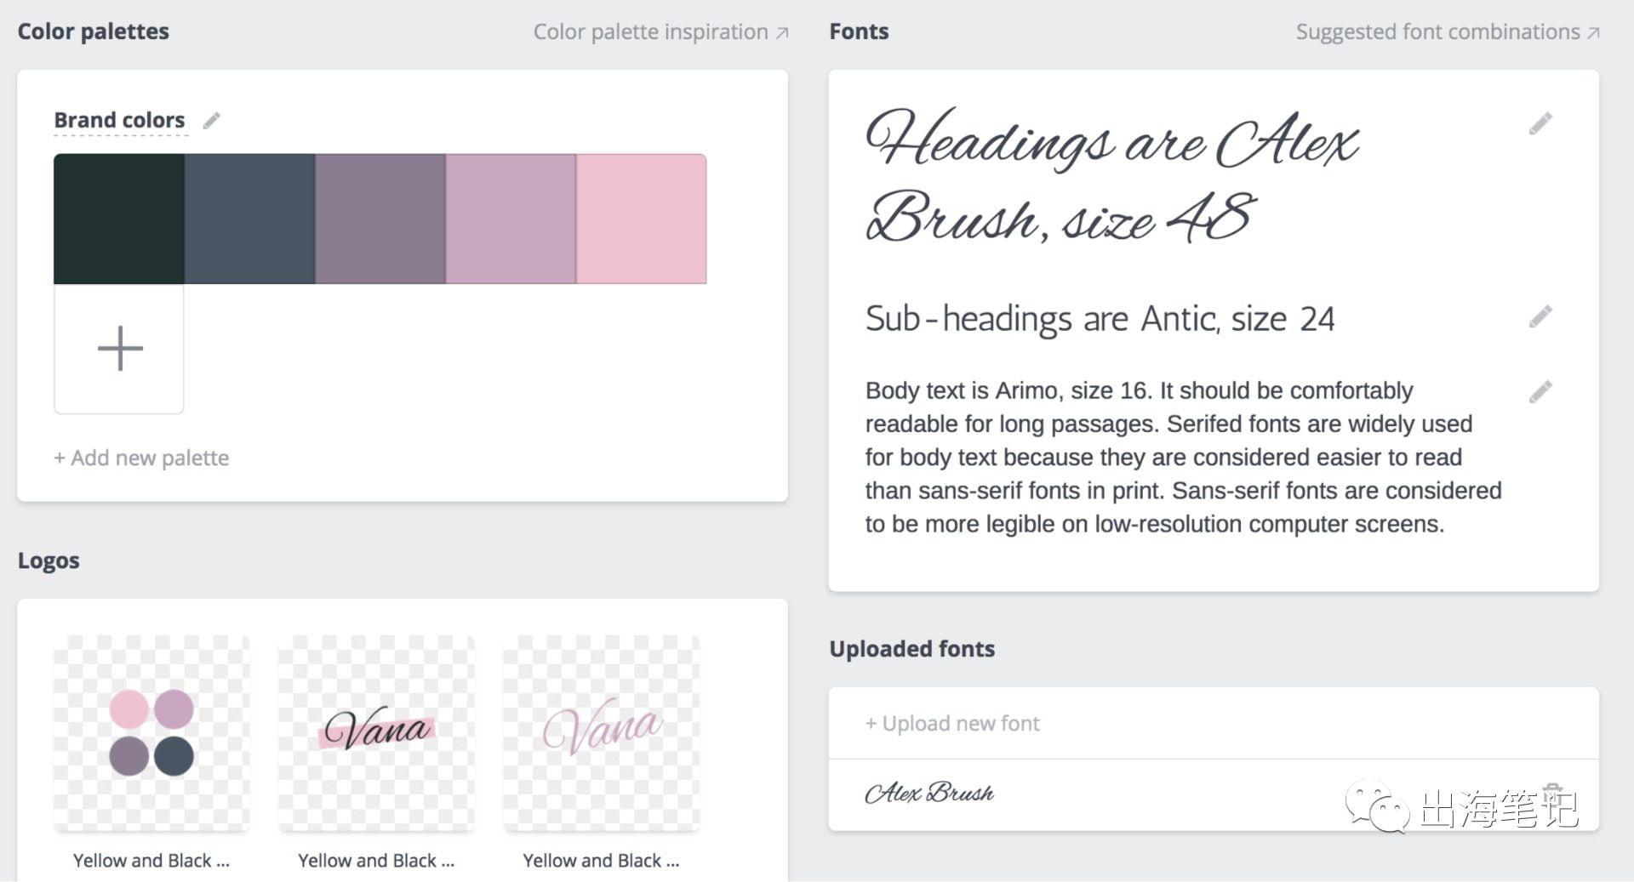Open the pink Vana logo thumbnail
This screenshot has width=1634, height=882.
602,732
